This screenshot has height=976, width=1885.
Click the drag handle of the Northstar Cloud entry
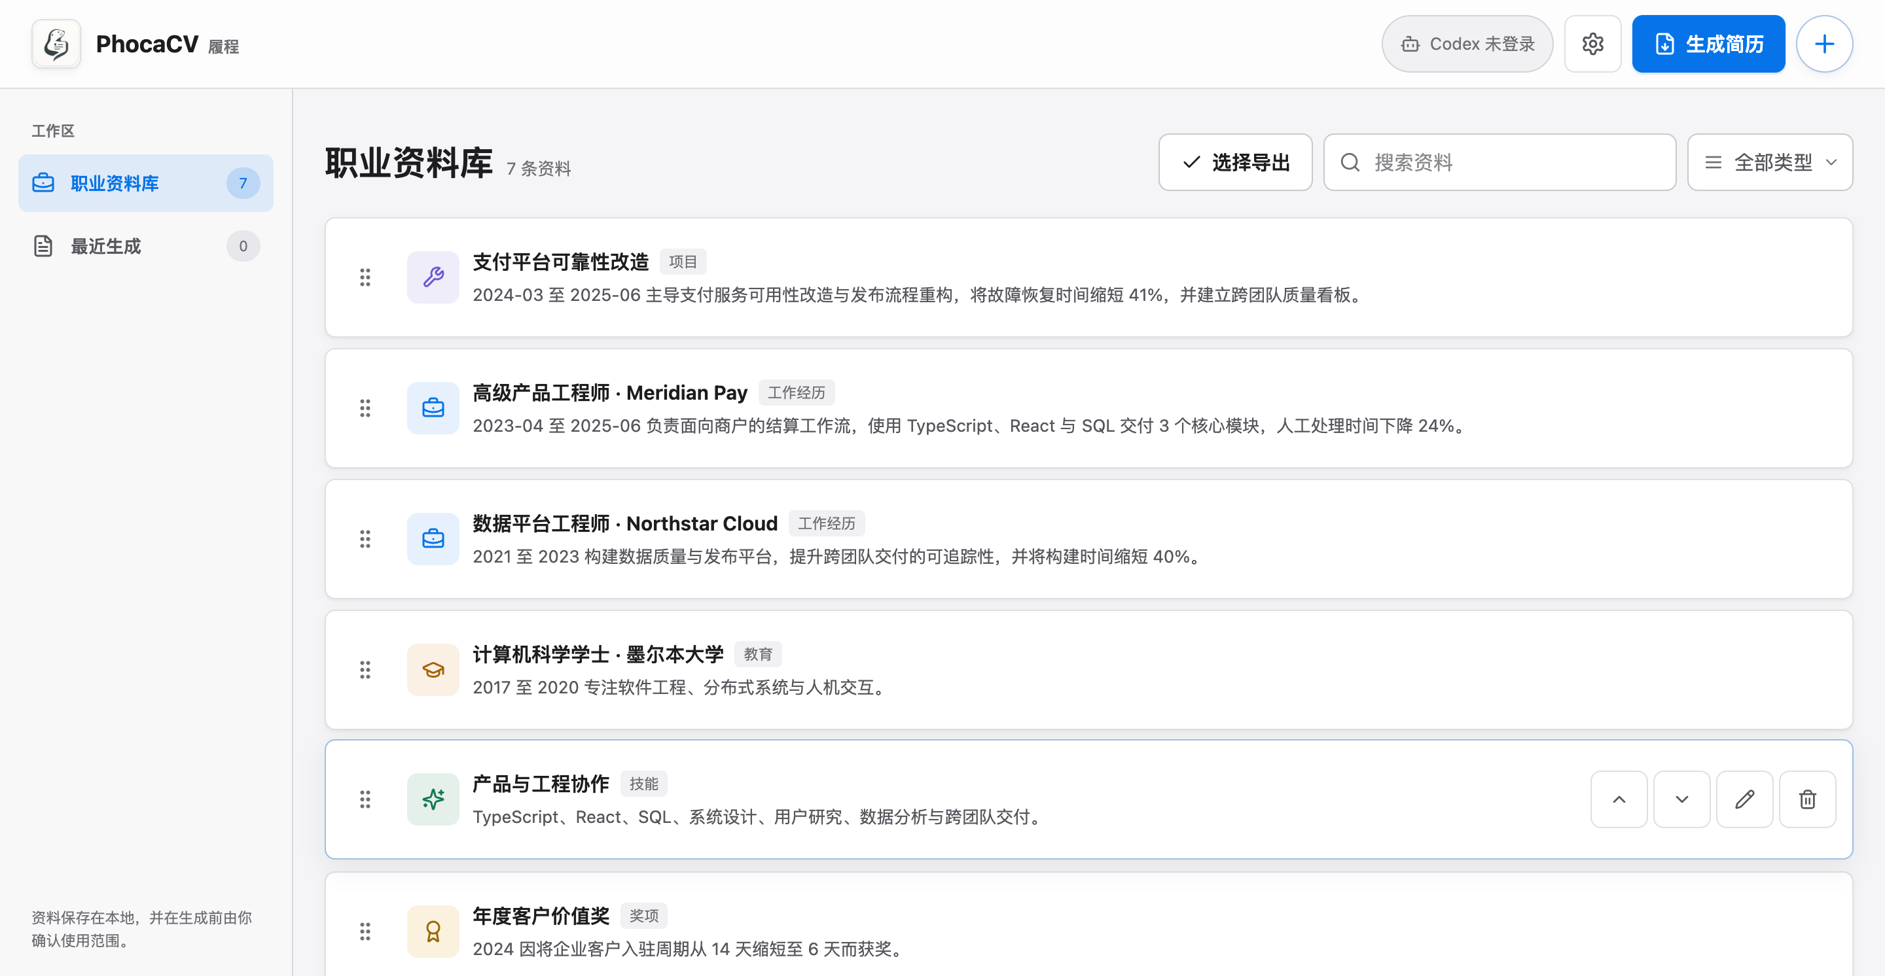(x=365, y=539)
